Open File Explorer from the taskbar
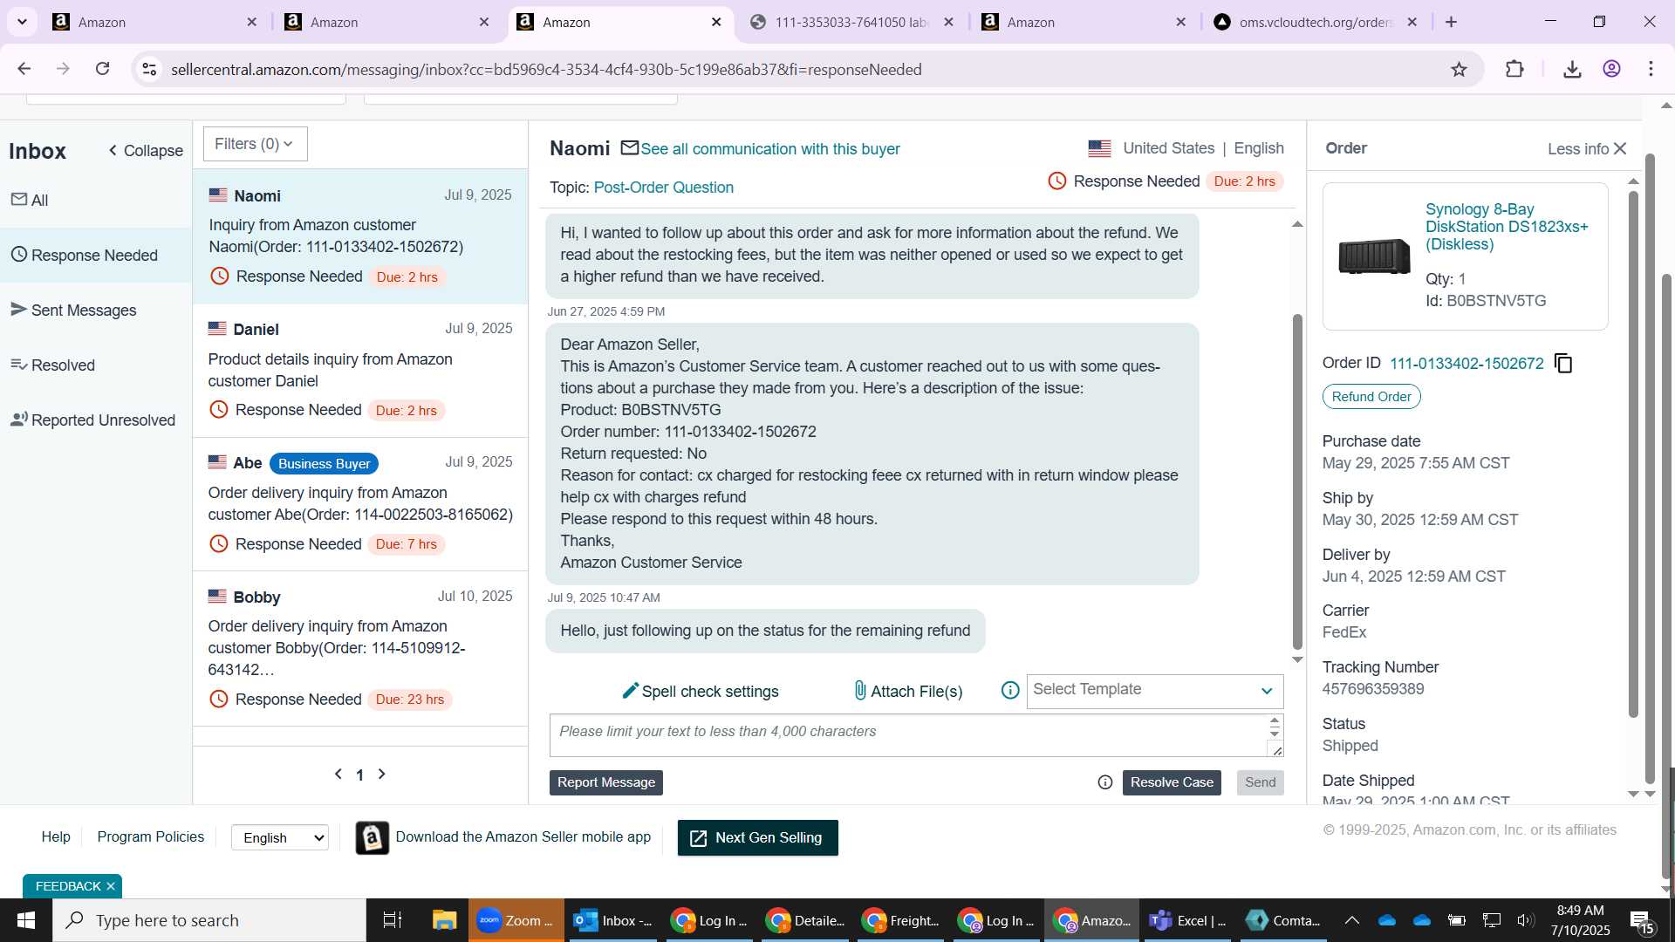 [444, 920]
